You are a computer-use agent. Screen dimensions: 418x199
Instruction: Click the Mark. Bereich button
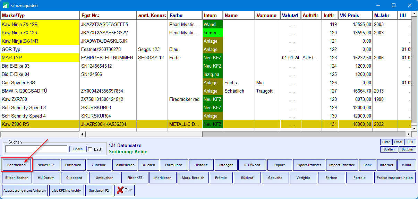point(193,178)
